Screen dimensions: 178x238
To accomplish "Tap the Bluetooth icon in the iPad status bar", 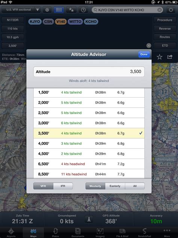I will tap(163, 2).
